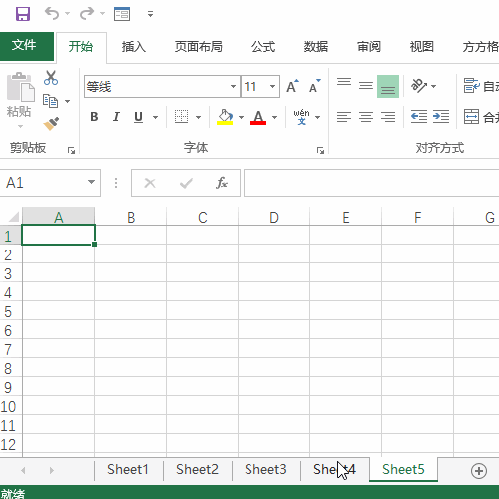The height and width of the screenshot is (499, 499).
Task: Cancel entry with the X icon
Action: coord(150,183)
